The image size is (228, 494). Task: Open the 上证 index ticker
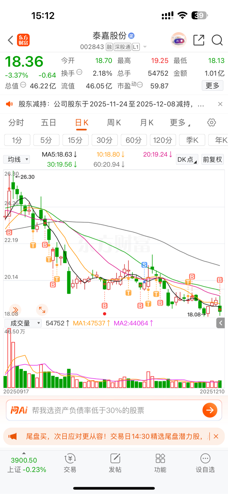click(x=27, y=465)
